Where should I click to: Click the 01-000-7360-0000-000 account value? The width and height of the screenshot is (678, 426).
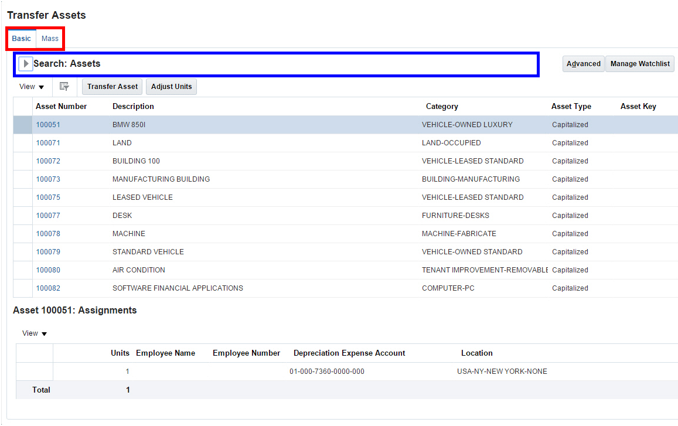point(326,372)
